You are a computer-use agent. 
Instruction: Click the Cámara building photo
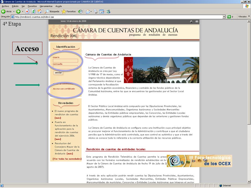click(x=162, y=70)
